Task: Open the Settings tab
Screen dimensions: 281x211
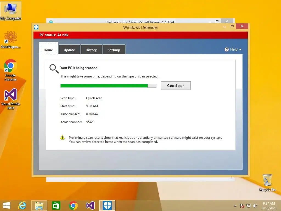Action: pyautogui.click(x=114, y=49)
